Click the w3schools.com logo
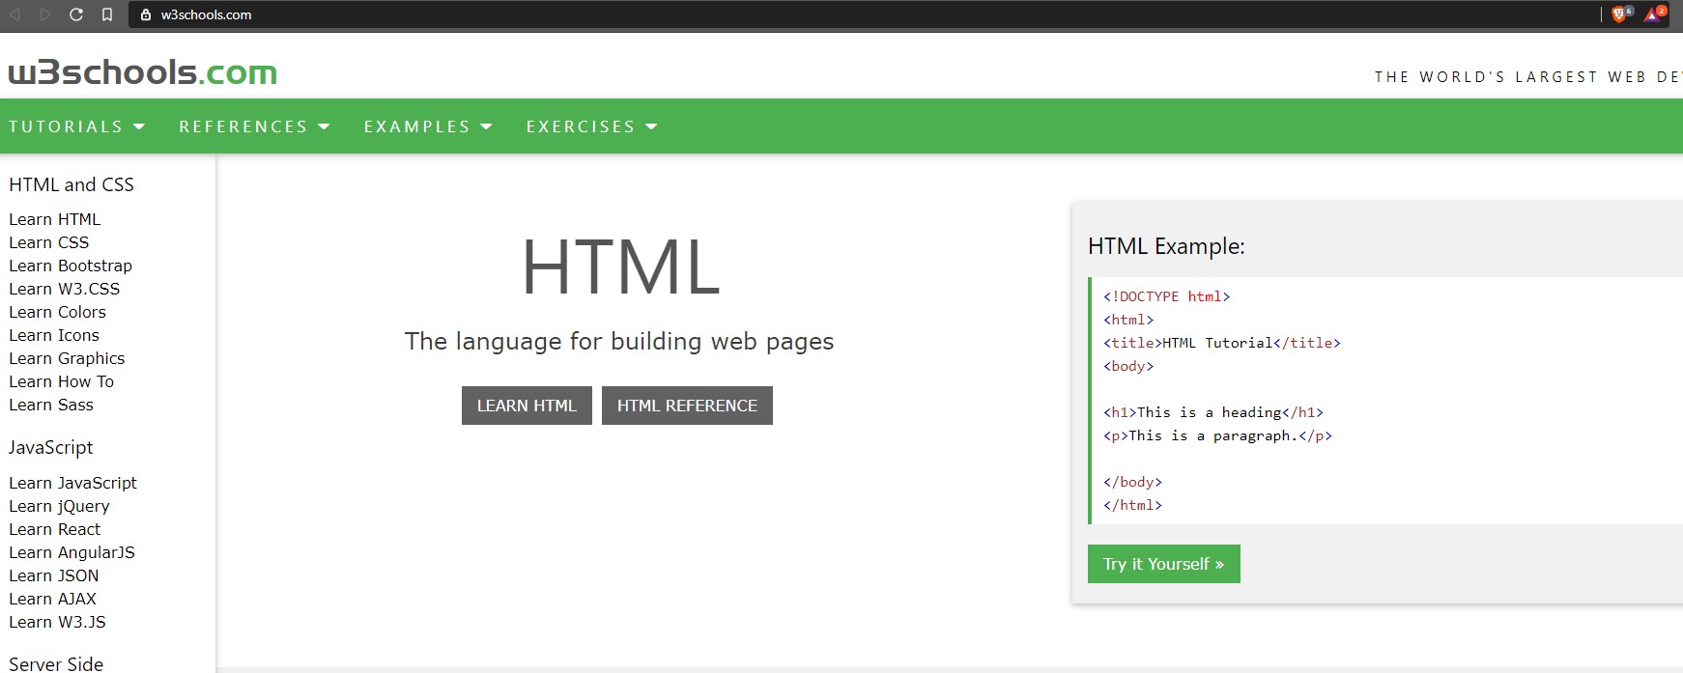 coord(143,72)
